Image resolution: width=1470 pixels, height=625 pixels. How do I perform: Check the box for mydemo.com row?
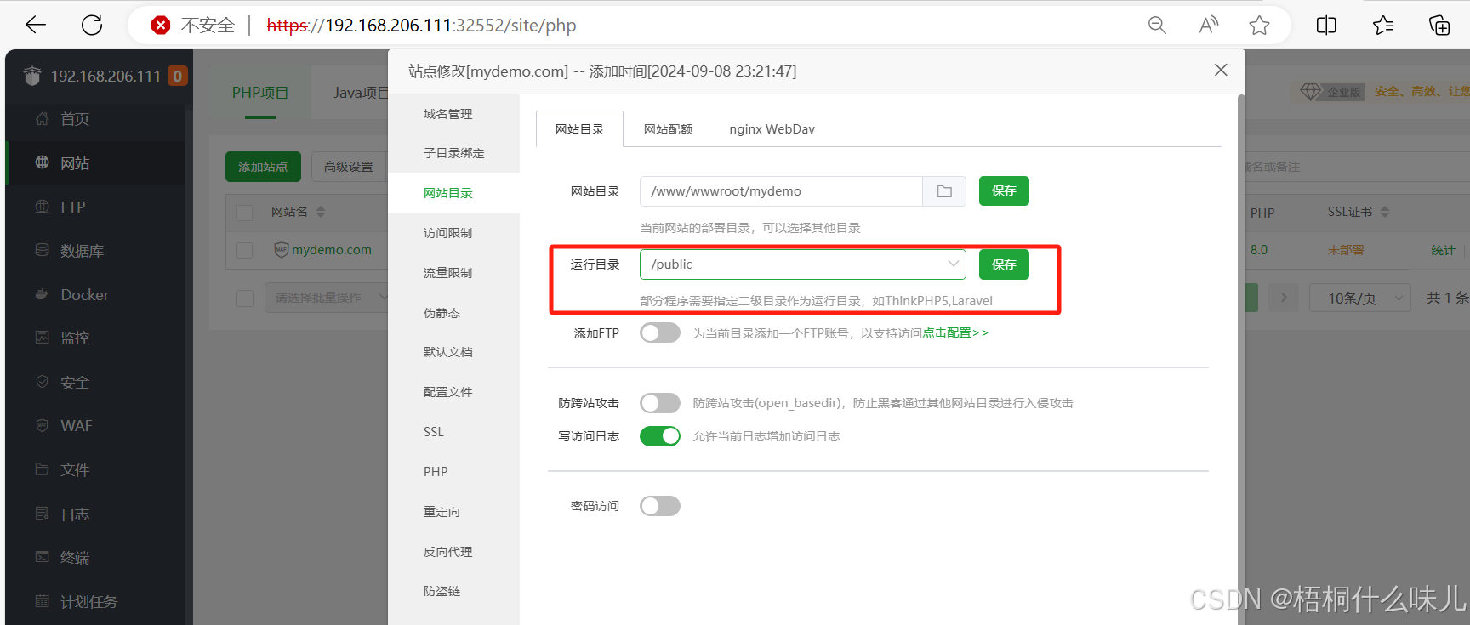pos(245,250)
